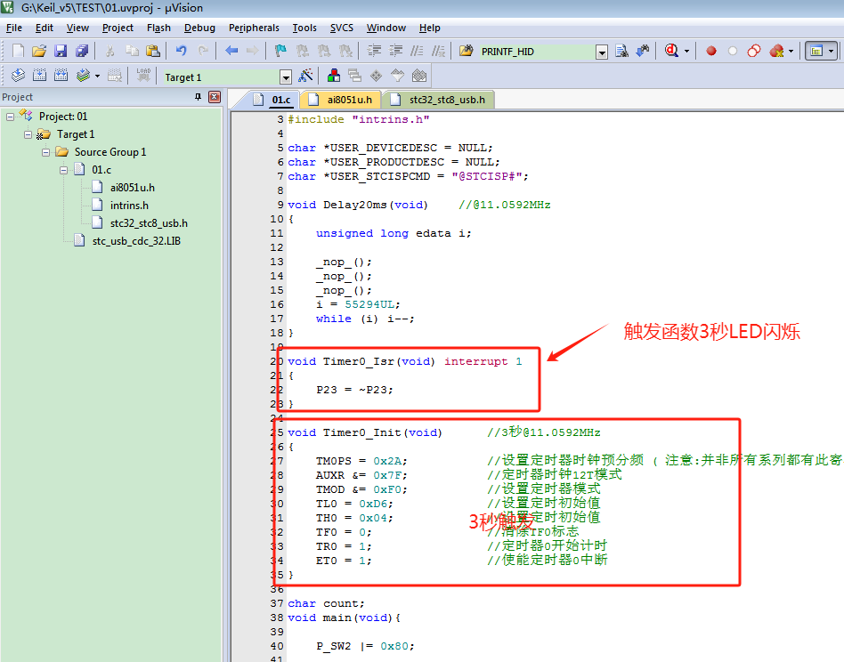Open Options for Target magic wand icon
Image resolution: width=844 pixels, height=662 pixels.
(305, 76)
